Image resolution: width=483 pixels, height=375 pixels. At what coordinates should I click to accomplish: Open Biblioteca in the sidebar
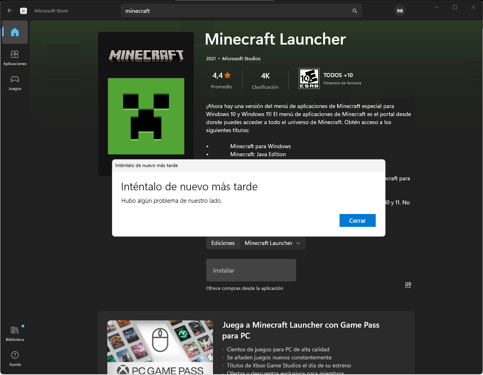click(x=15, y=334)
